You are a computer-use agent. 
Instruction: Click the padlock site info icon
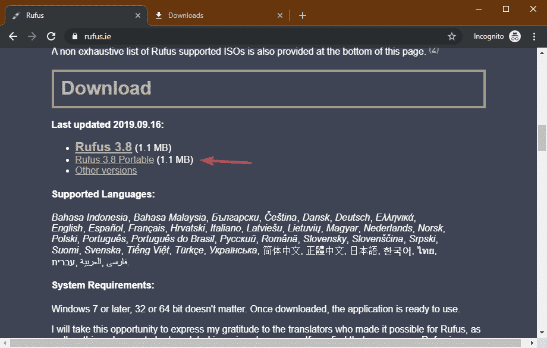[x=75, y=36]
